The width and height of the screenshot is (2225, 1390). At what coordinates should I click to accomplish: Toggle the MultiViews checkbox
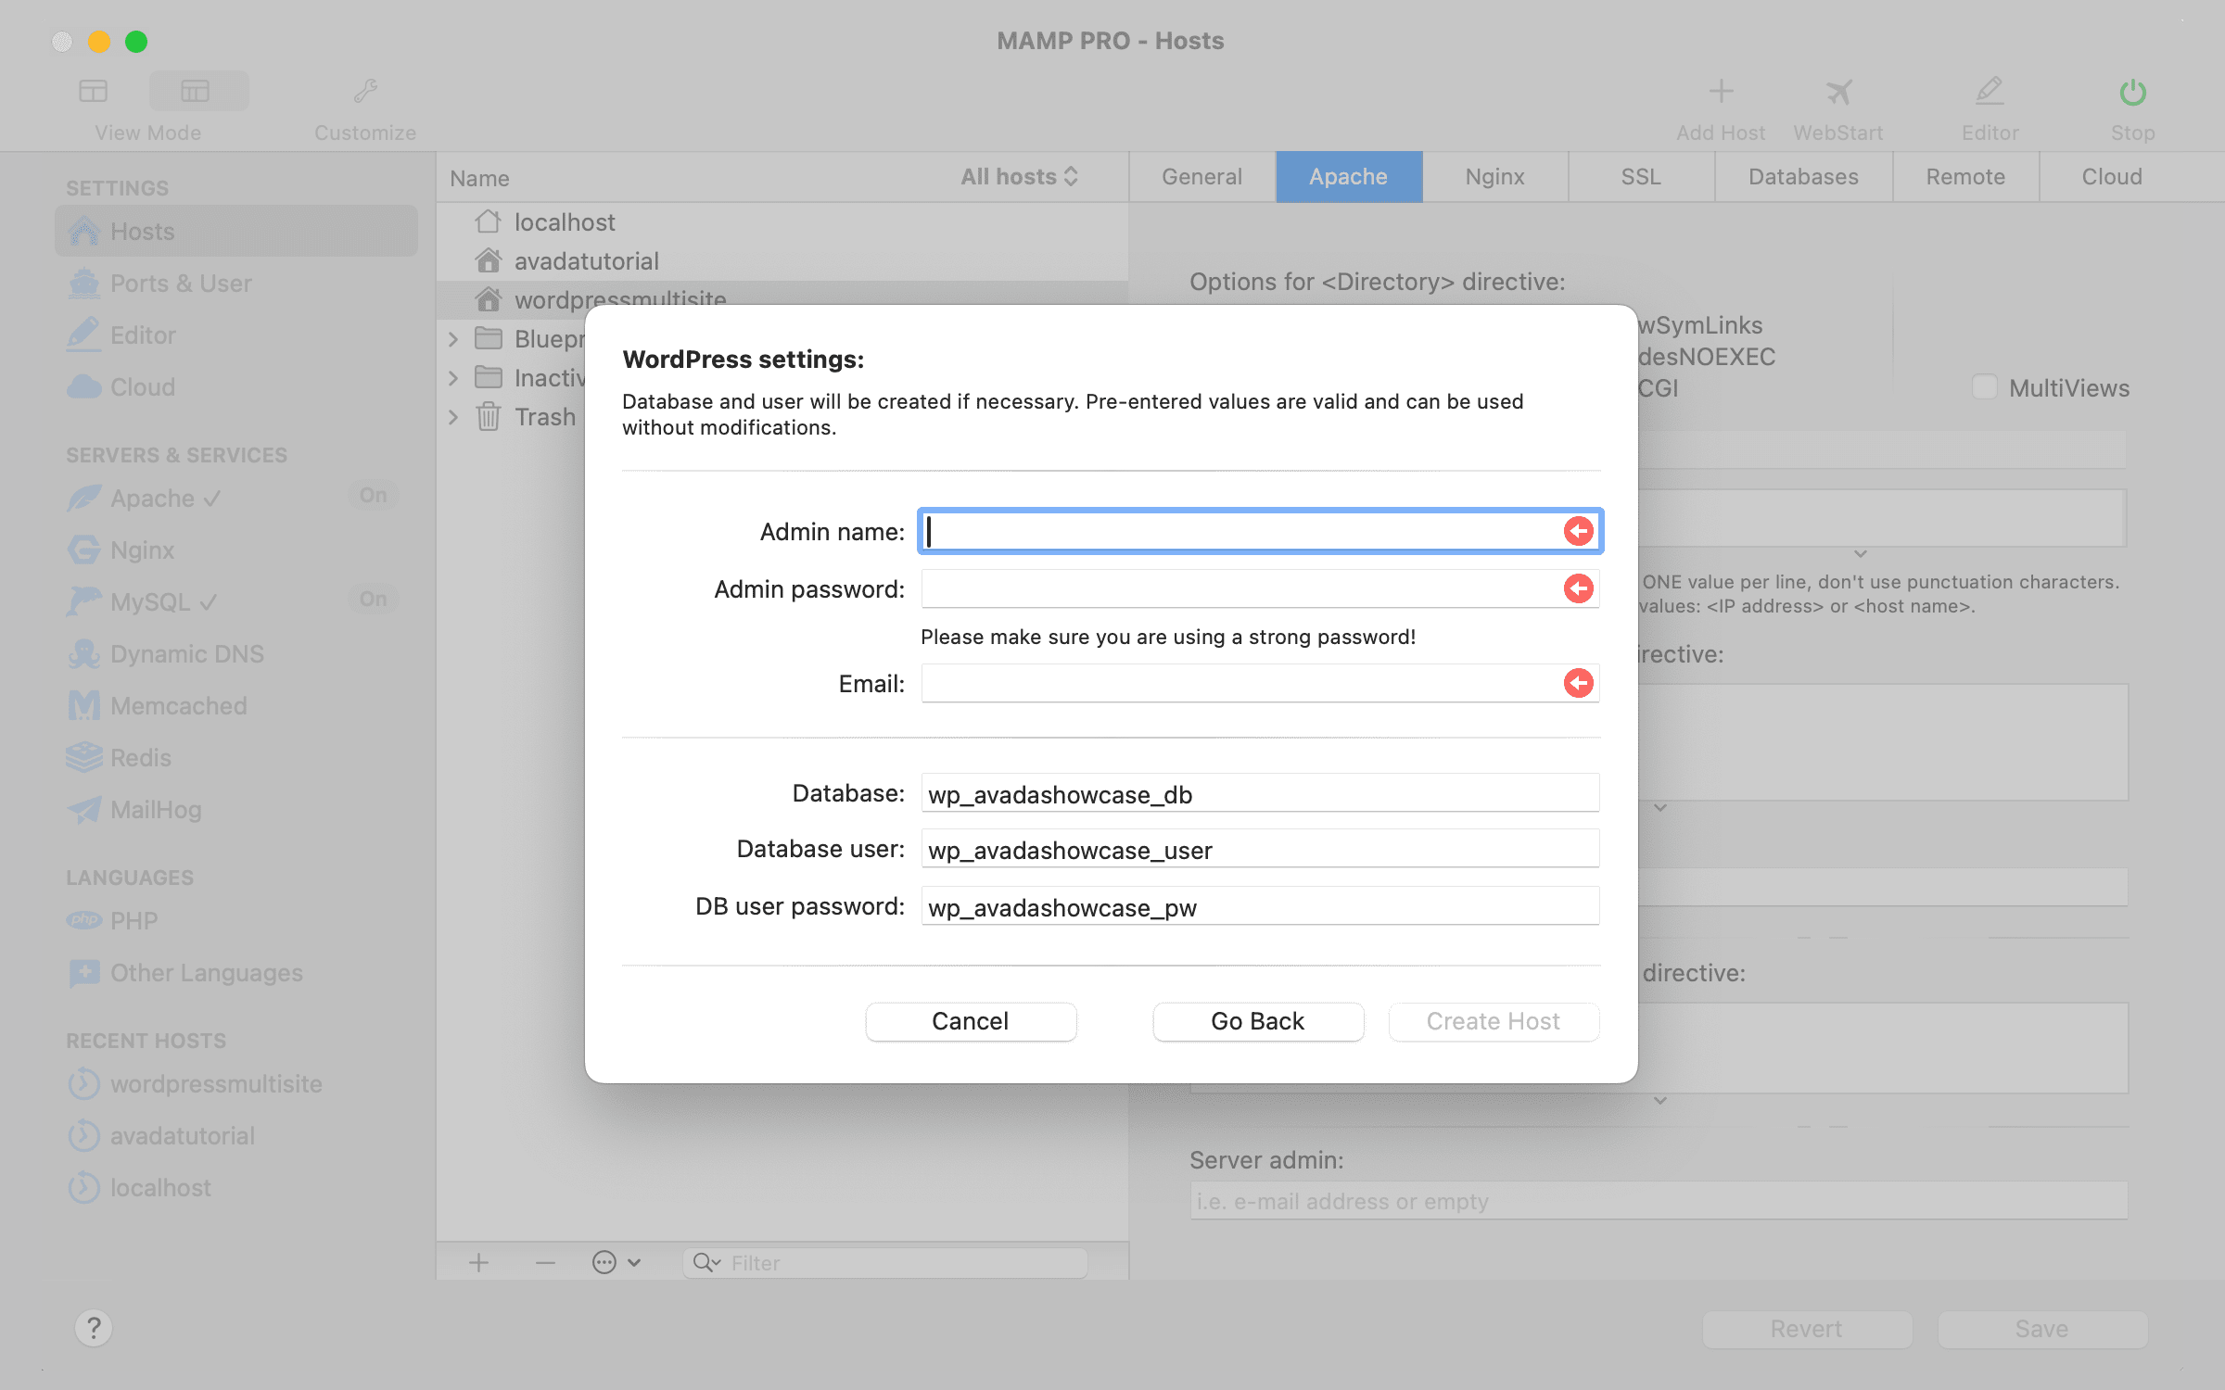(x=1984, y=387)
